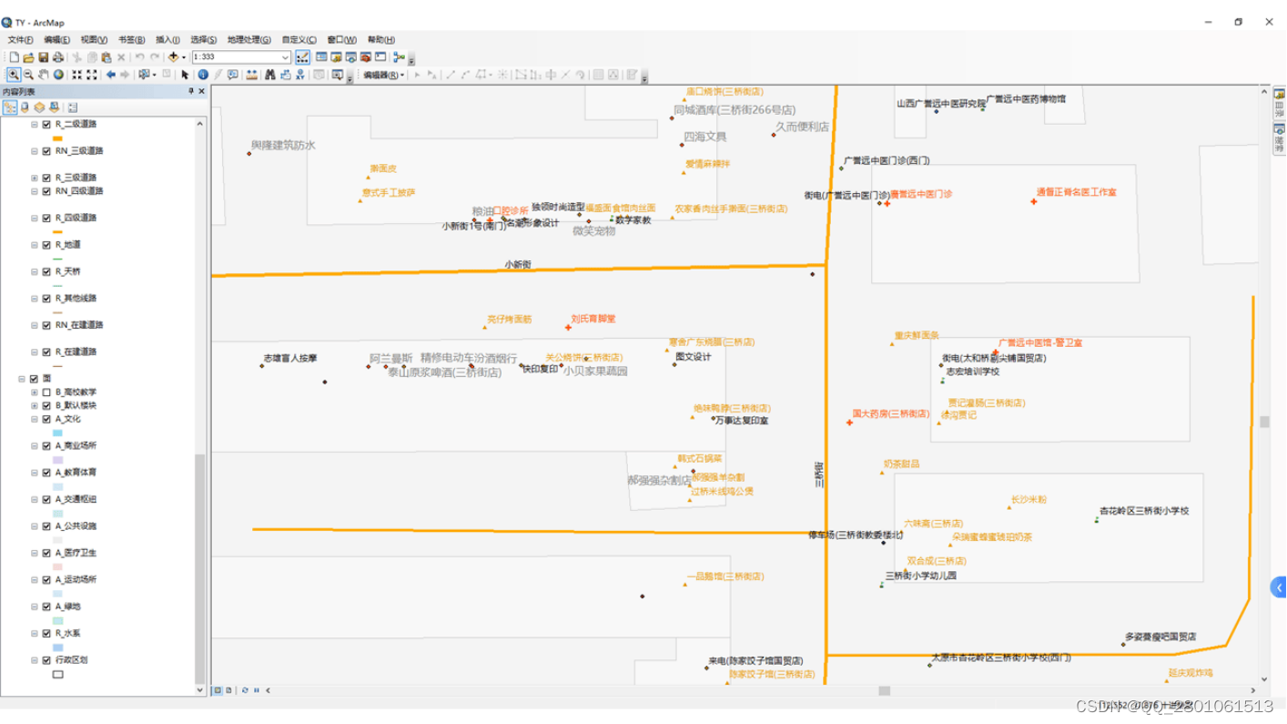This screenshot has width=1287, height=724.
Task: Toggle visibility of R_二级道路 layer
Action: click(46, 125)
